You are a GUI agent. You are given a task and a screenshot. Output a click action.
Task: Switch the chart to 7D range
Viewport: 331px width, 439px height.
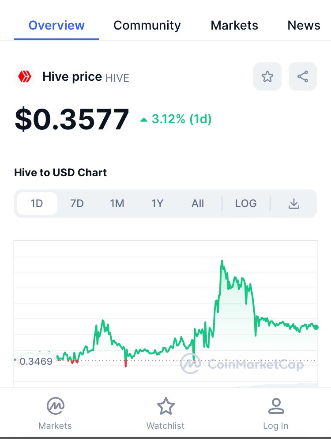77,204
